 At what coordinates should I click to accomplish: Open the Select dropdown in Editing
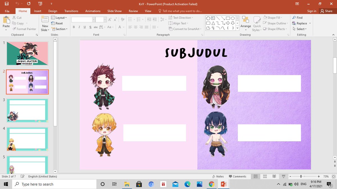tap(299, 29)
